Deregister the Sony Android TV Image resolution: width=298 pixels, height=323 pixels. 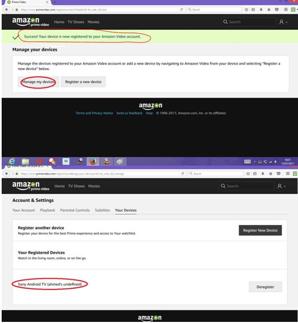[265, 287]
